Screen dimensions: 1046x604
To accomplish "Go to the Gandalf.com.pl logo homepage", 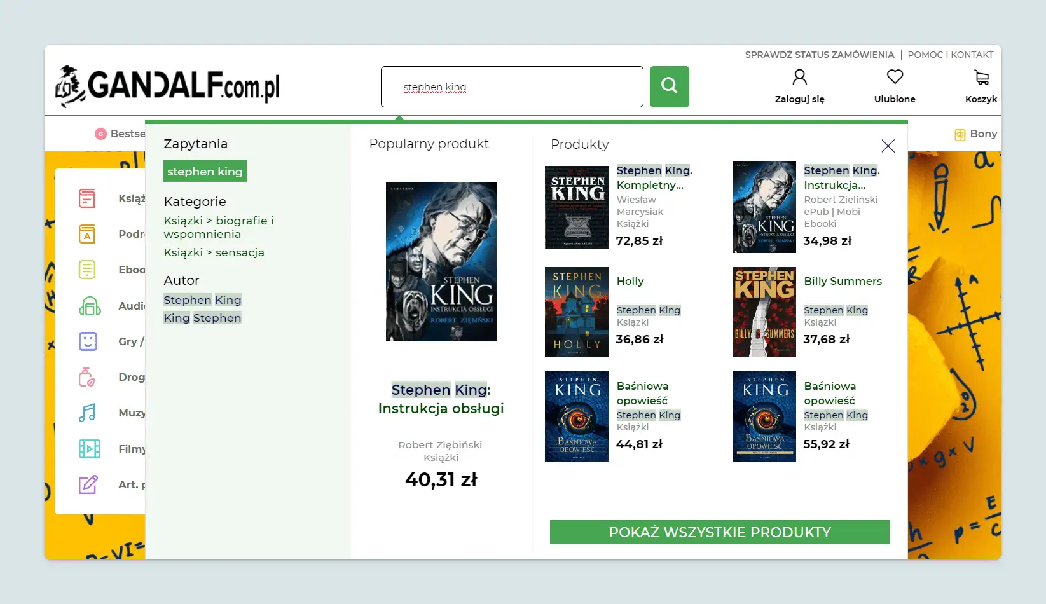I will pyautogui.click(x=167, y=86).
